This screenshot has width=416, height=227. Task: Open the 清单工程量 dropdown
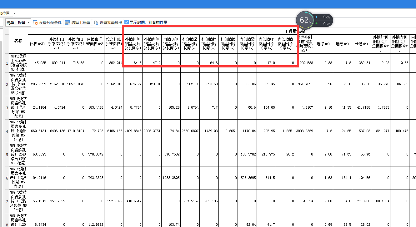(x=18, y=22)
